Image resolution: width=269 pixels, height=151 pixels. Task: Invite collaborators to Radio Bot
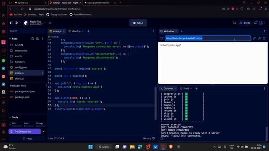pyautogui.click(x=245, y=23)
